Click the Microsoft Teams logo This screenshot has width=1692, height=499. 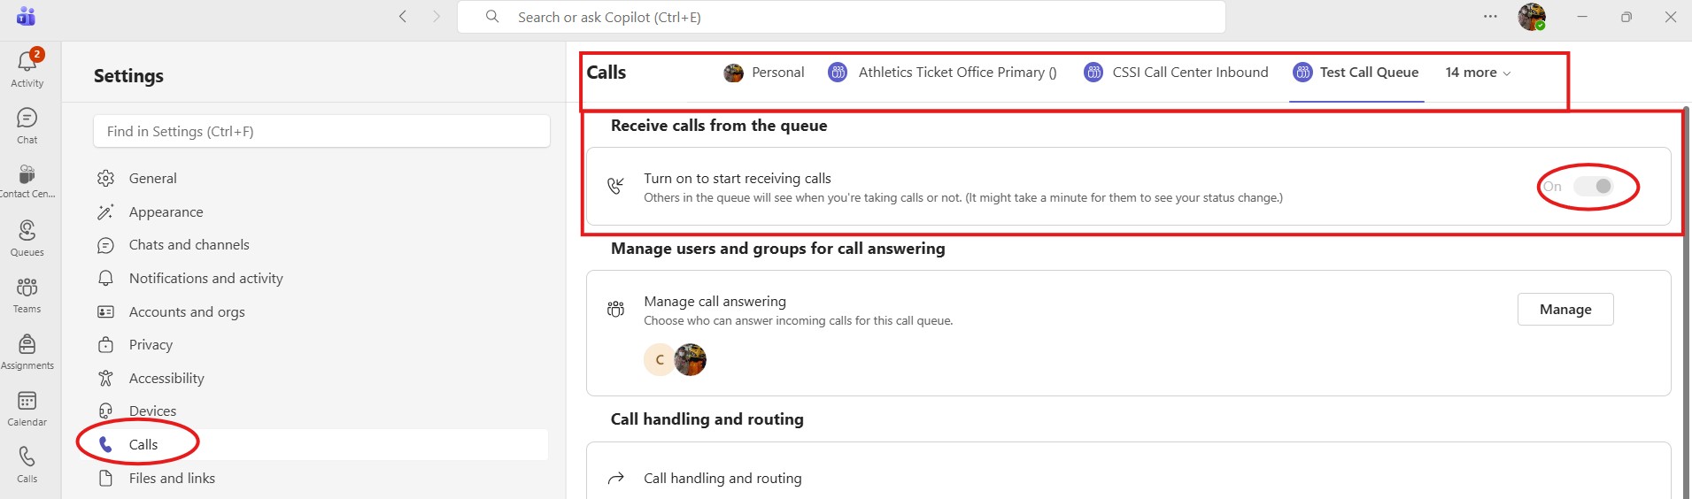[27, 17]
